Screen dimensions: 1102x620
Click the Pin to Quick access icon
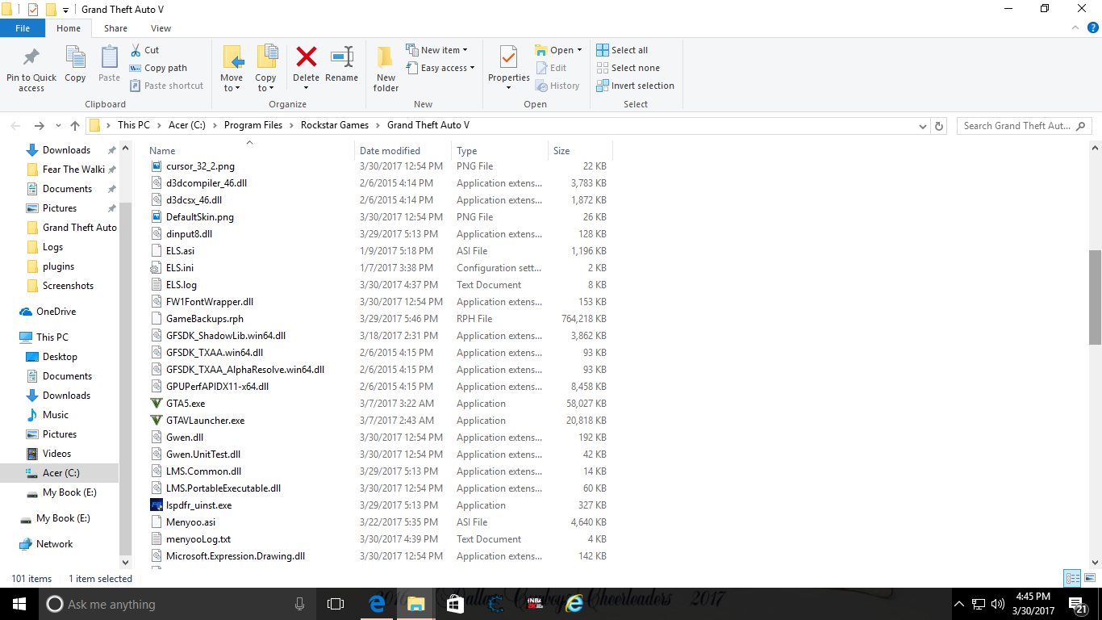(31, 58)
